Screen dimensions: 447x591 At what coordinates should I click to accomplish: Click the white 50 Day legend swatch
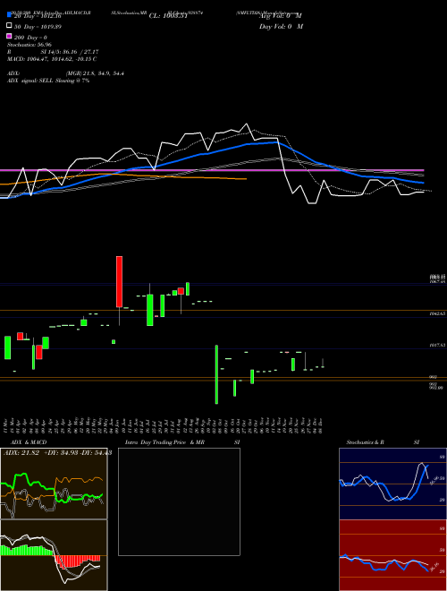point(9,26)
